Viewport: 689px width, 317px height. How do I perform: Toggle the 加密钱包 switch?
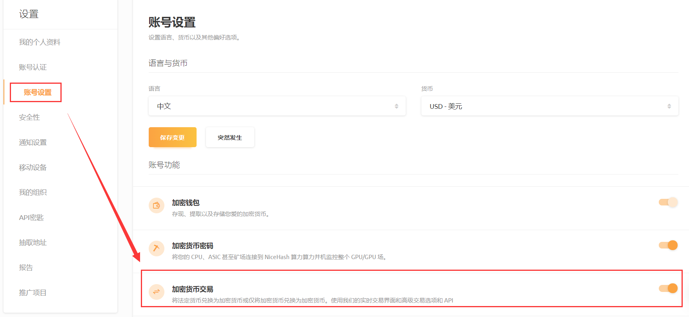668,202
